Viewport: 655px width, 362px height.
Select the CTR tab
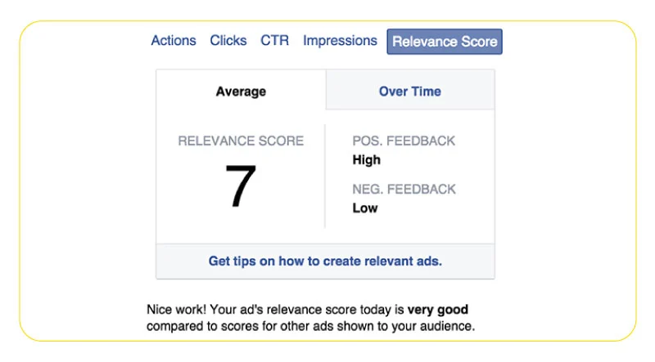point(274,41)
